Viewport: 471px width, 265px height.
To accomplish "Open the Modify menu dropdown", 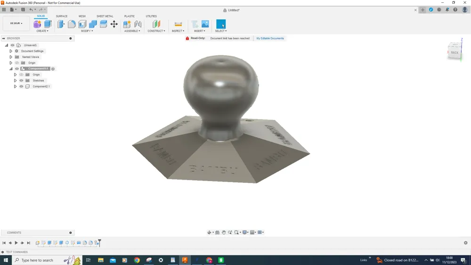I will click(x=87, y=31).
